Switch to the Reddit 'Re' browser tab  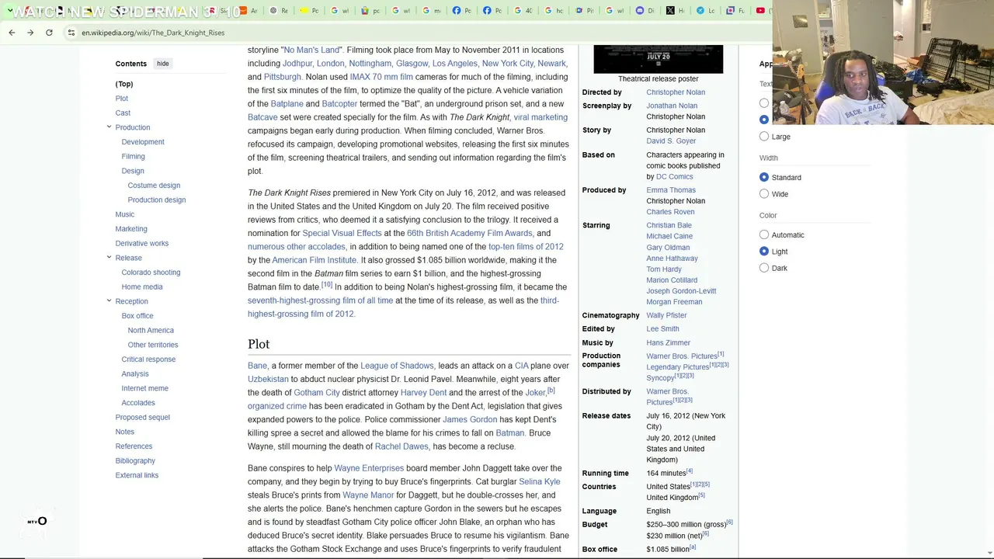coord(279,11)
